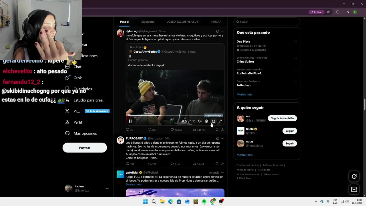This screenshot has width=366, height=206.
Task: Click the Postear button
Action: click(85, 148)
